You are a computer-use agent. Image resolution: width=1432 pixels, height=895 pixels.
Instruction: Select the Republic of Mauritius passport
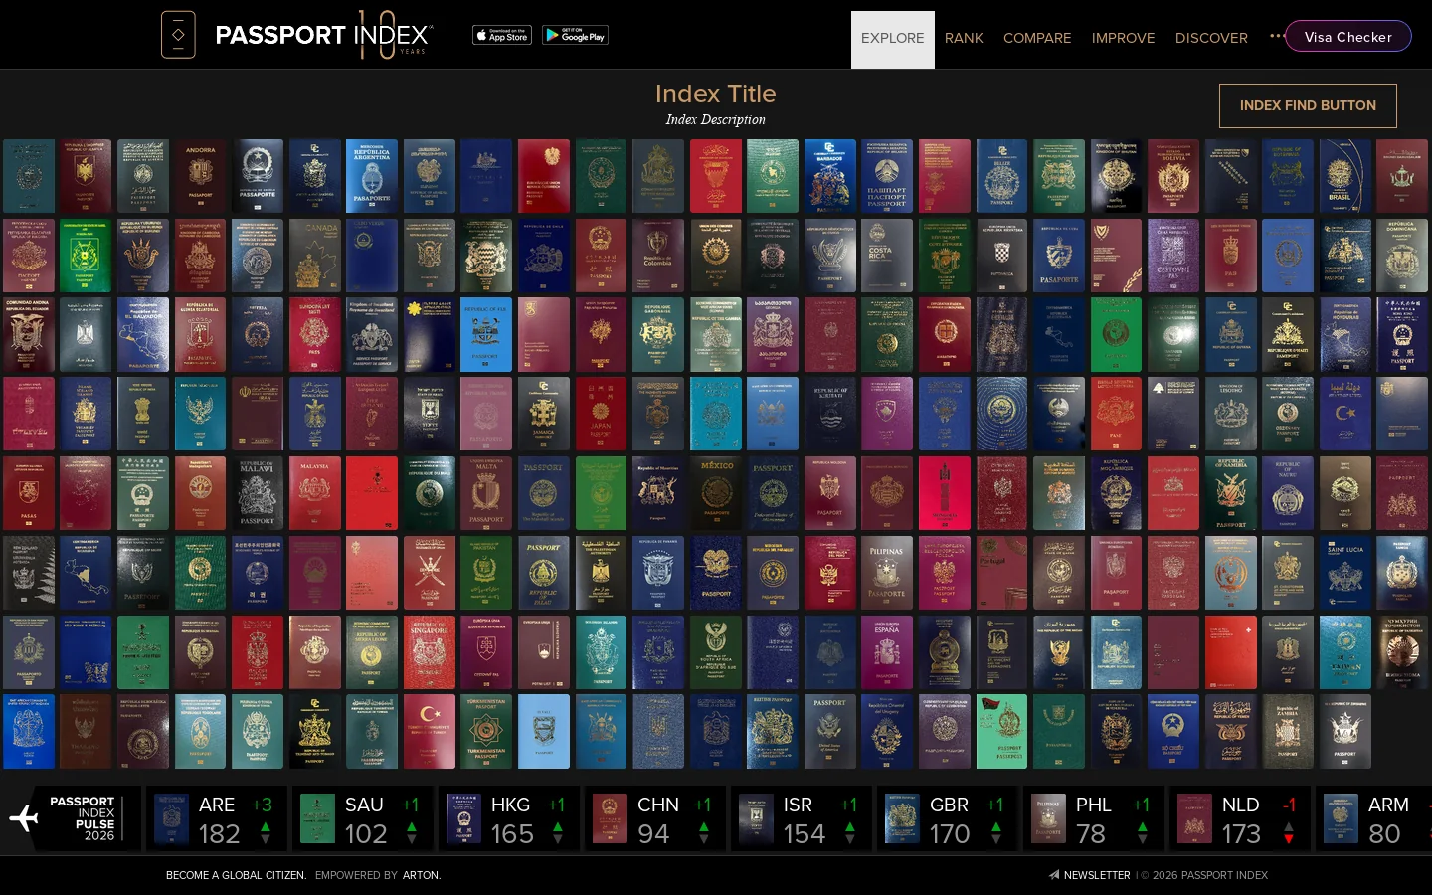tap(658, 493)
